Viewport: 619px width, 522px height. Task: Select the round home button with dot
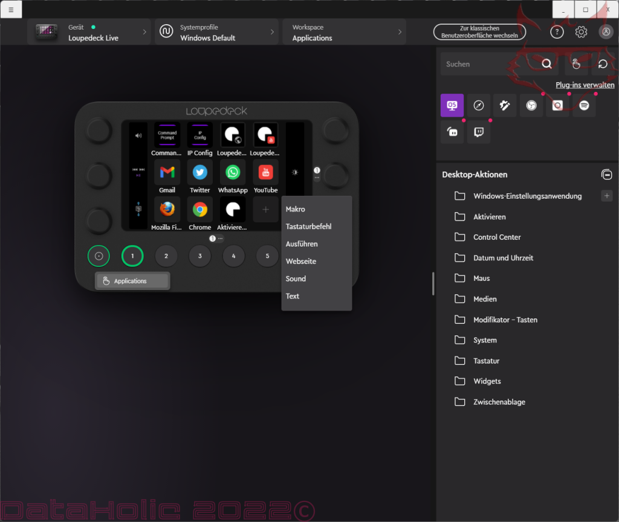[x=99, y=256]
